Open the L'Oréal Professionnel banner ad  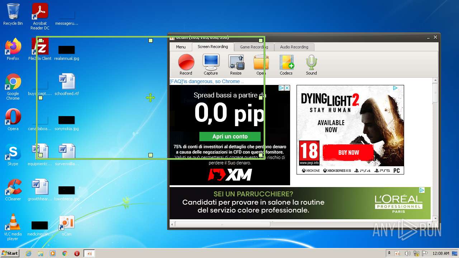pos(300,203)
